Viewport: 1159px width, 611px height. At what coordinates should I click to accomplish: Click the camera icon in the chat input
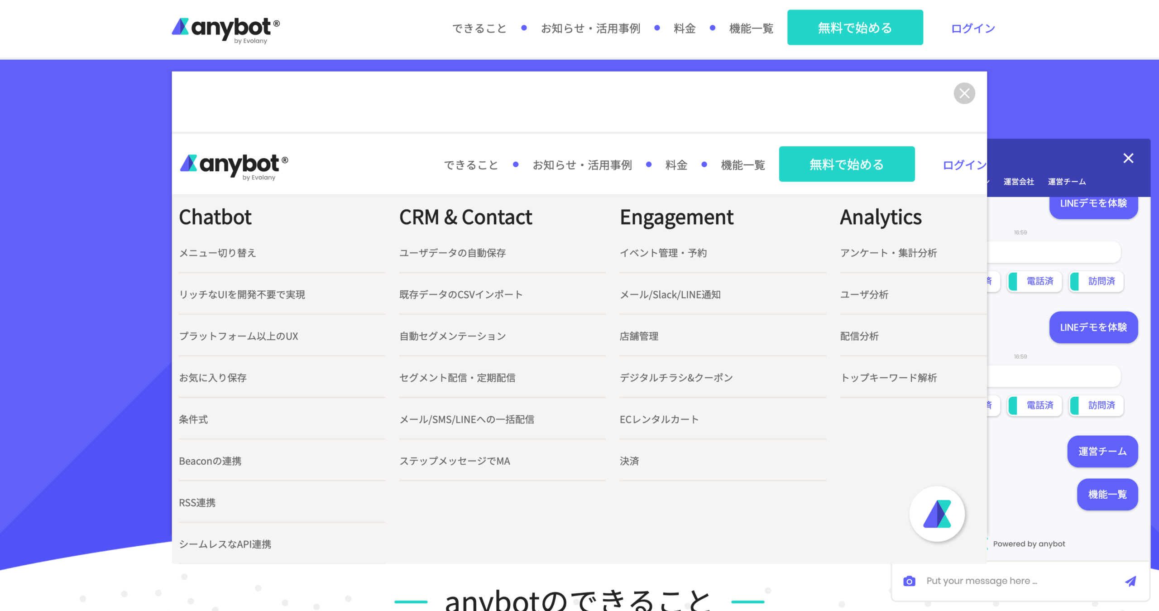tap(909, 581)
